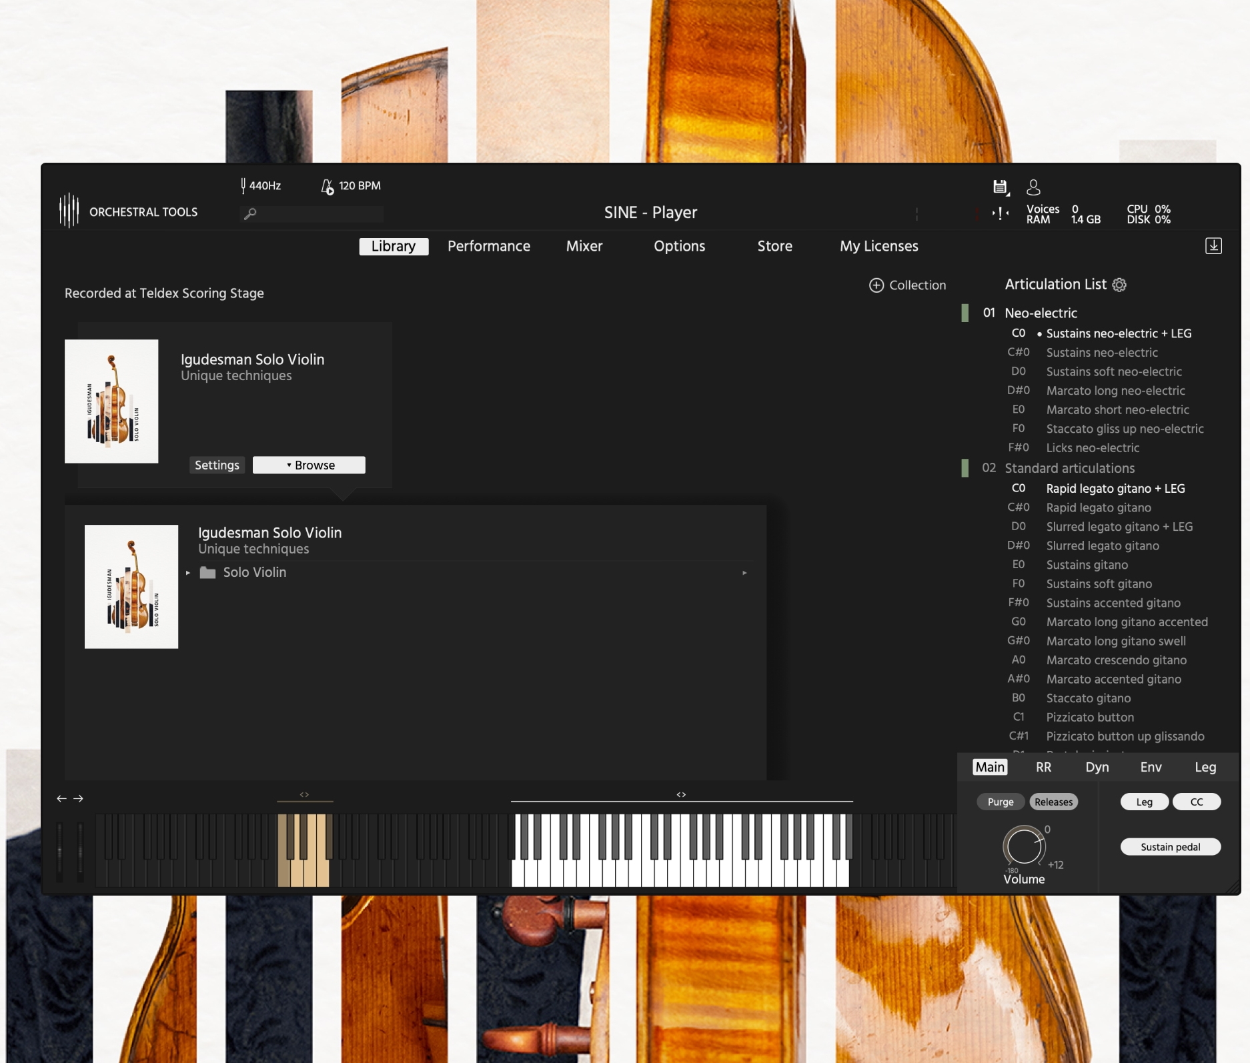Open the Env tab
The height and width of the screenshot is (1063, 1250).
pos(1151,767)
